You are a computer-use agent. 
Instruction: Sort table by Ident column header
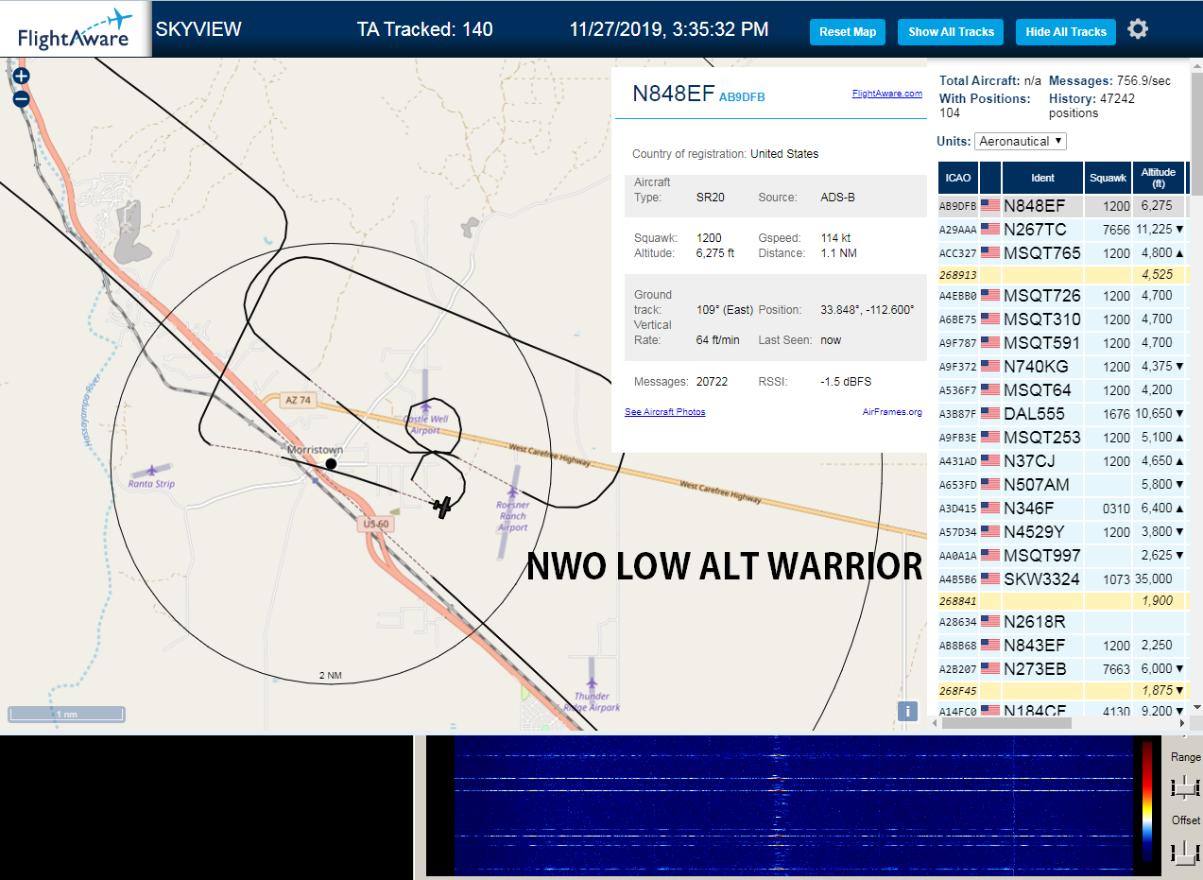[x=1043, y=178]
